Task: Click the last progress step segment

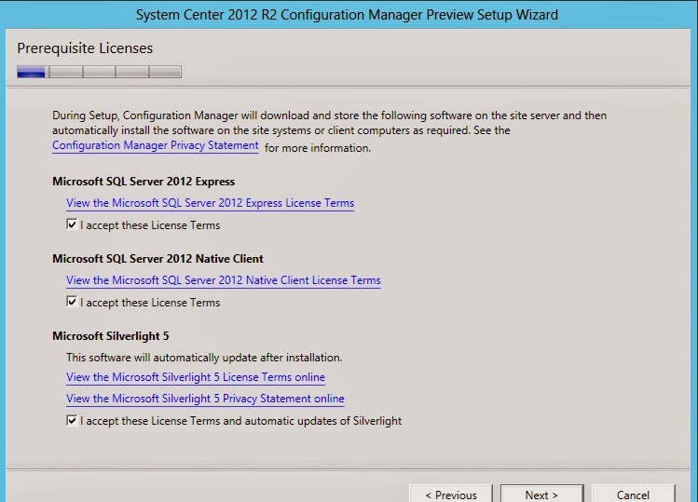Action: pos(165,72)
